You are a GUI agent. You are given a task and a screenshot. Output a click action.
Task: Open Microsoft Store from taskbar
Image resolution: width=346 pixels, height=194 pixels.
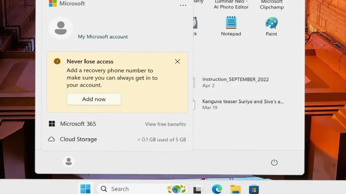(x=254, y=189)
